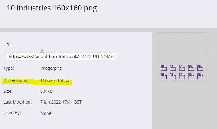The width and height of the screenshot is (217, 129).
Task: Click the file title '10 industries 160x160.png'
Action: pos(52,8)
